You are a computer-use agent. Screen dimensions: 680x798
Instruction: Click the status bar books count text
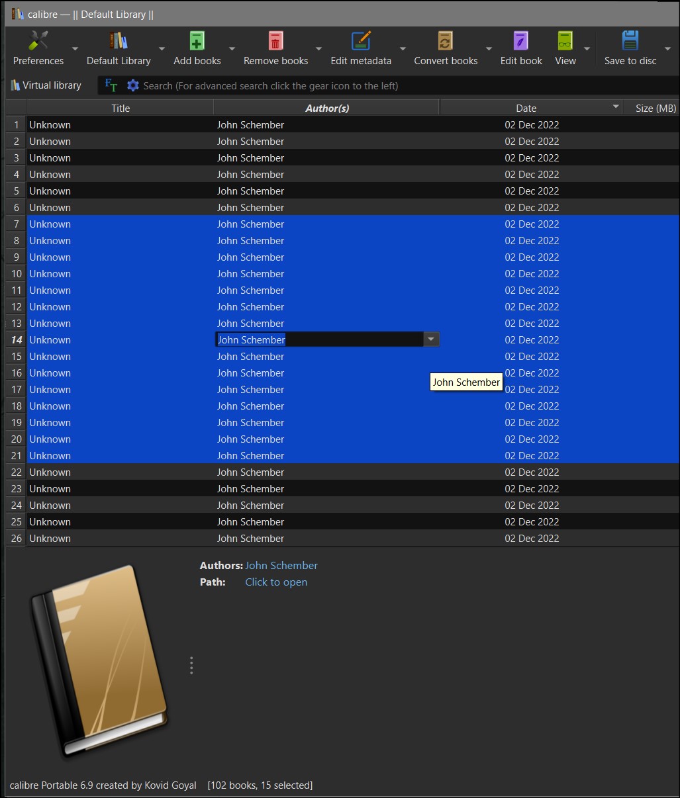260,785
